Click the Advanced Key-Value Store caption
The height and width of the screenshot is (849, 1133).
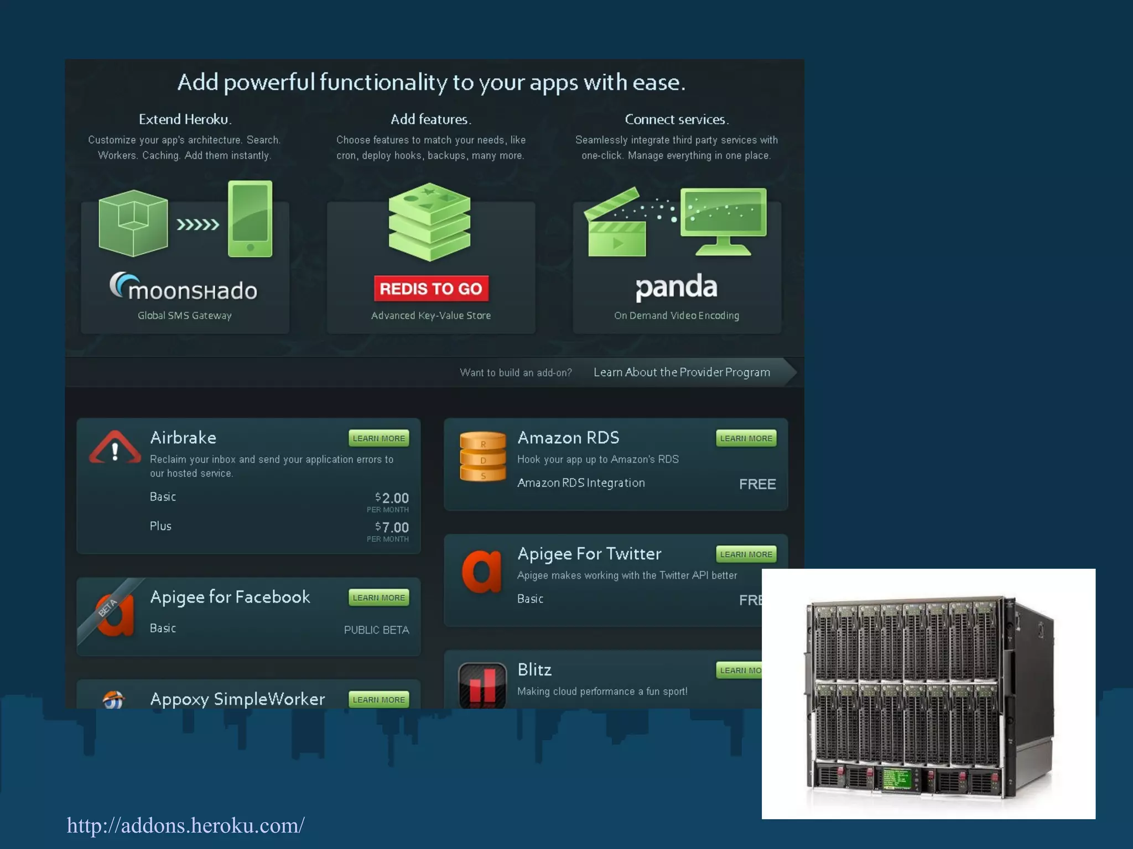[x=431, y=316]
